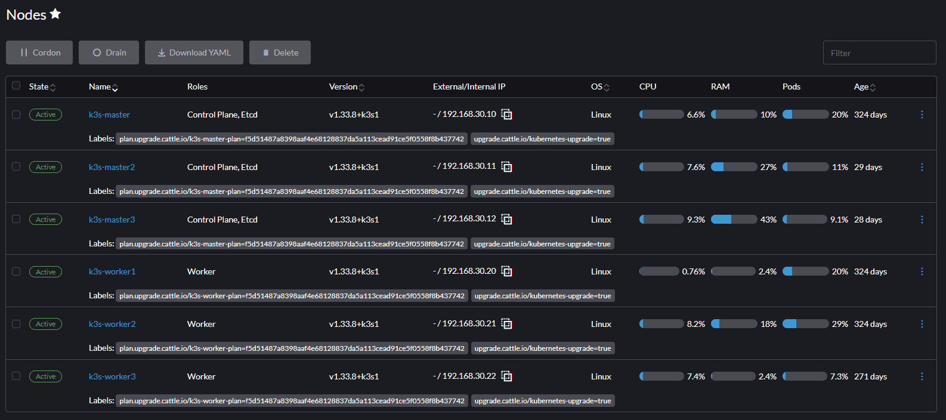Click the Filter input field
The image size is (946, 420).
click(879, 52)
